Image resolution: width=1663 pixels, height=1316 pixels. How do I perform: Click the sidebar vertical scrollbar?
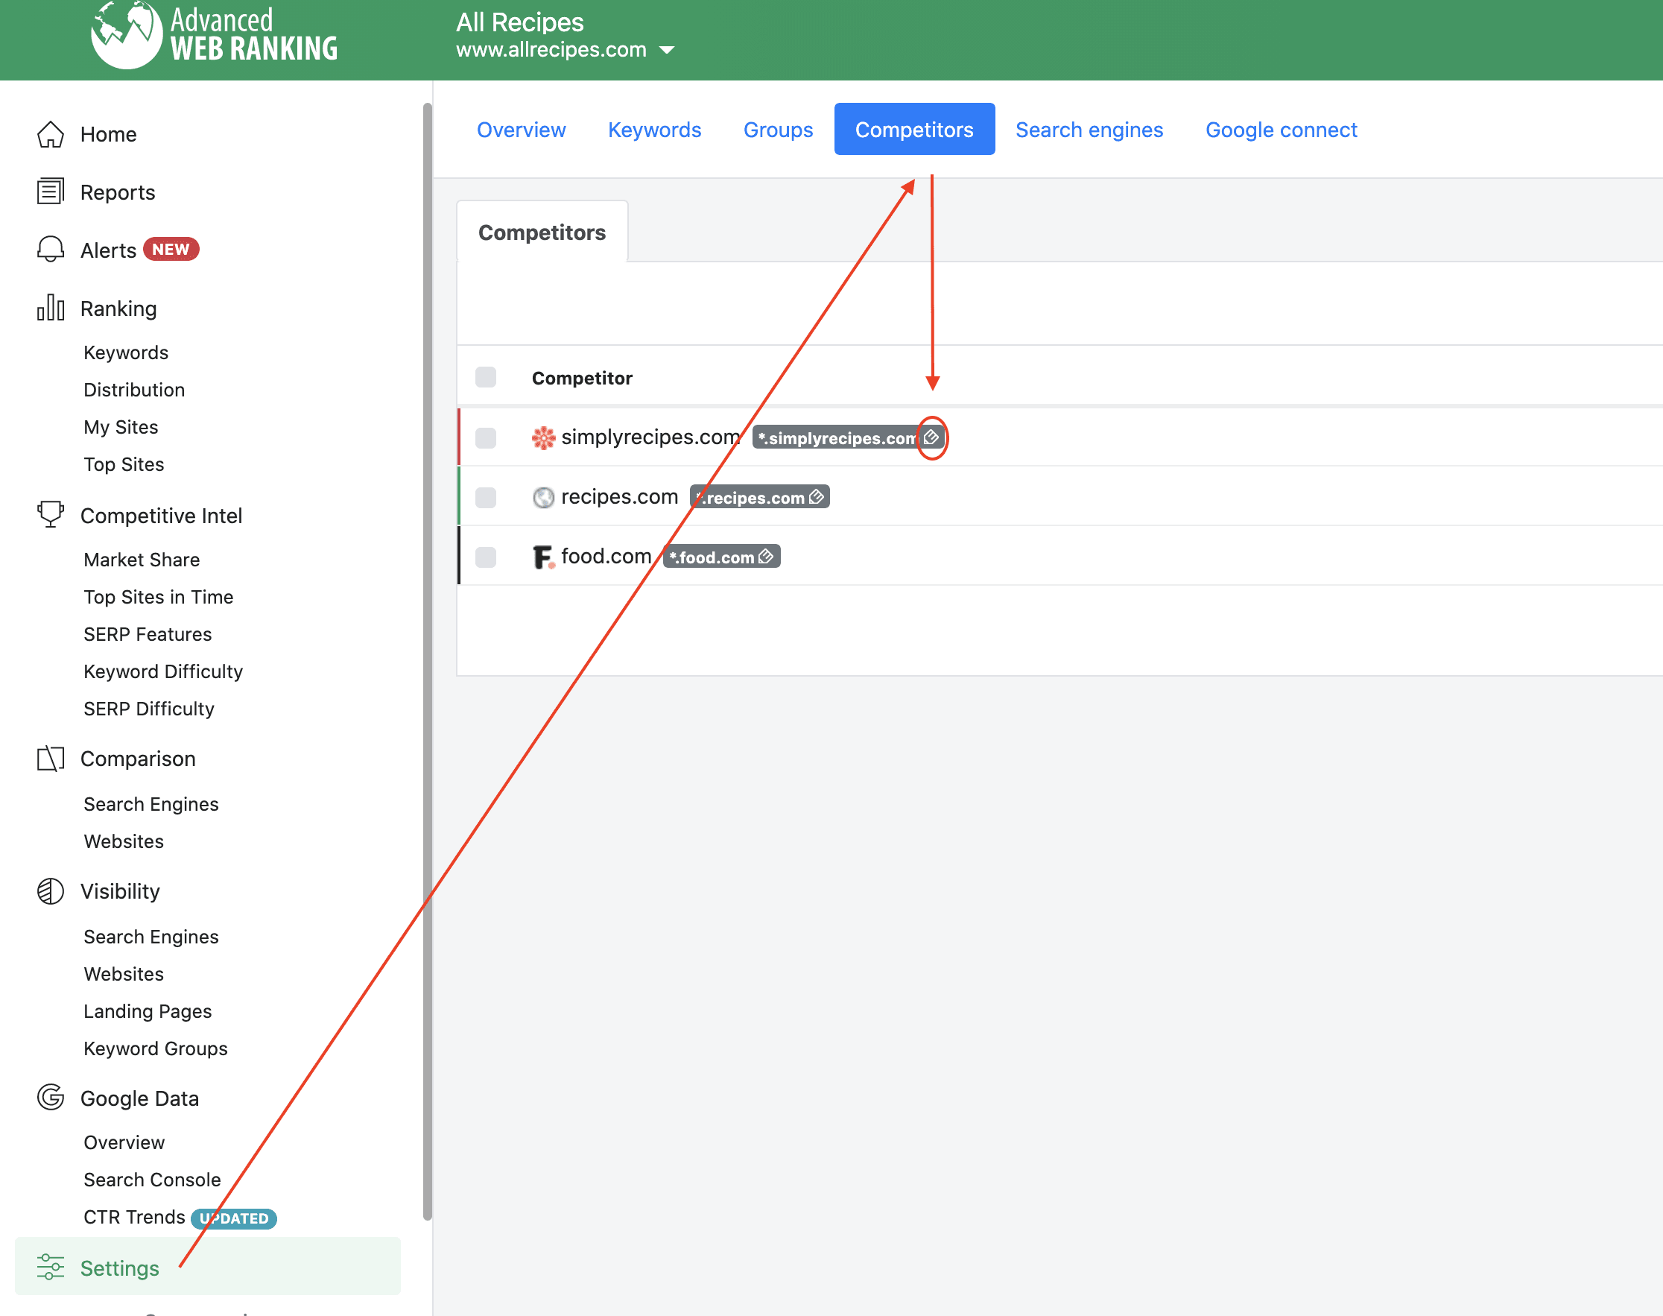pos(428,661)
